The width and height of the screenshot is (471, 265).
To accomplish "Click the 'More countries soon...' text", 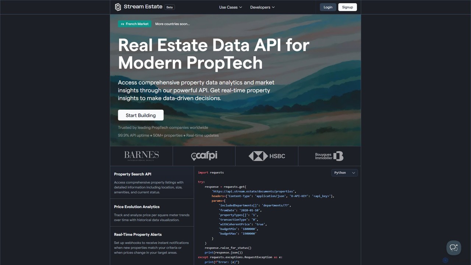I will [x=173, y=24].
